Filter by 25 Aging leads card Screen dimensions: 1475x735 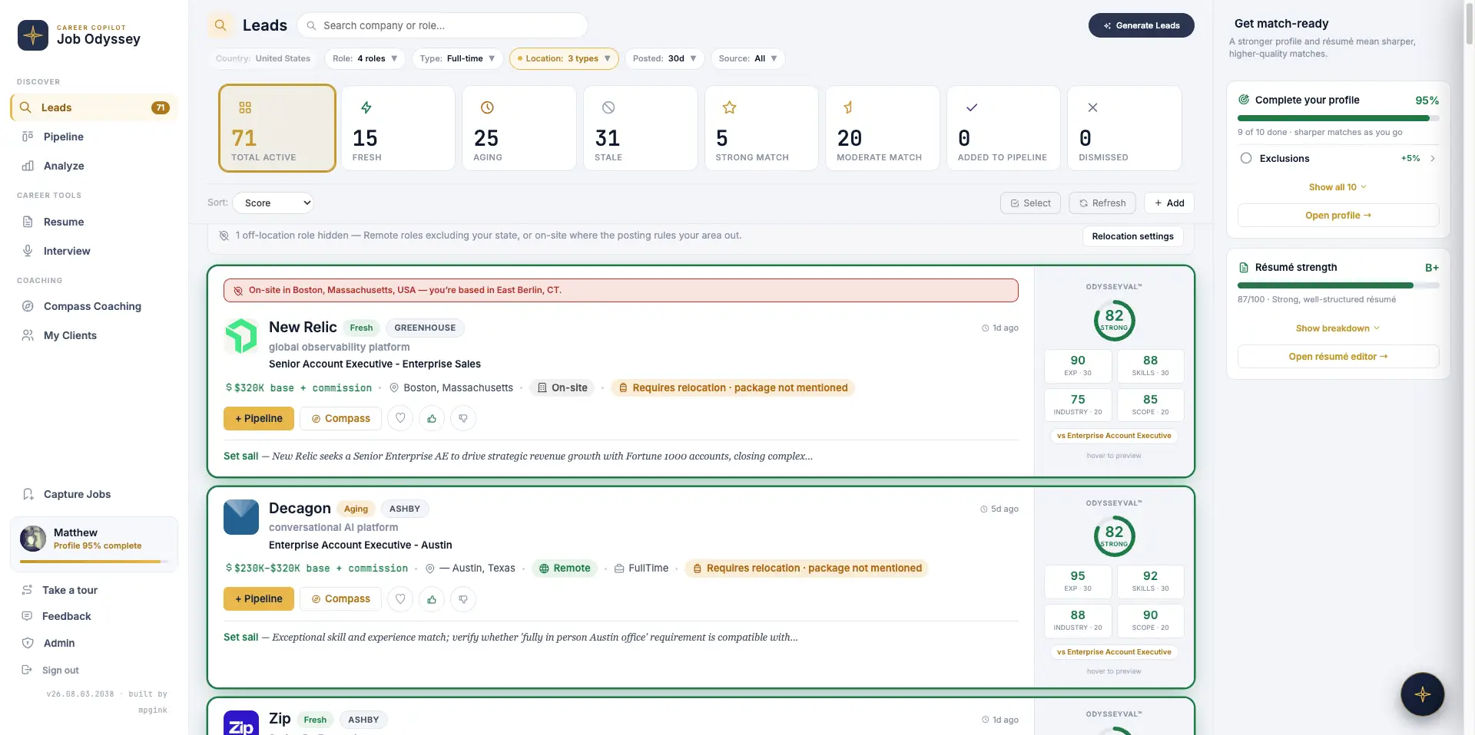tap(519, 128)
